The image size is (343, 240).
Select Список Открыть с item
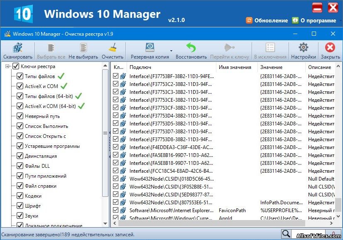(45, 136)
